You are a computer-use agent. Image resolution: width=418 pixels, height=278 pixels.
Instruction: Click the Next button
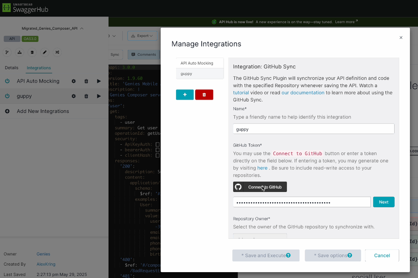[384, 202]
